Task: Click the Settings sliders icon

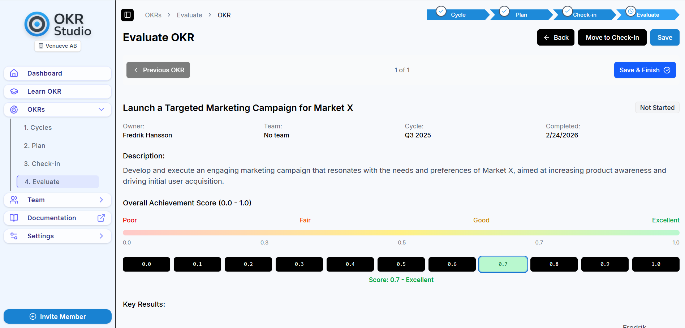Action: coord(14,236)
